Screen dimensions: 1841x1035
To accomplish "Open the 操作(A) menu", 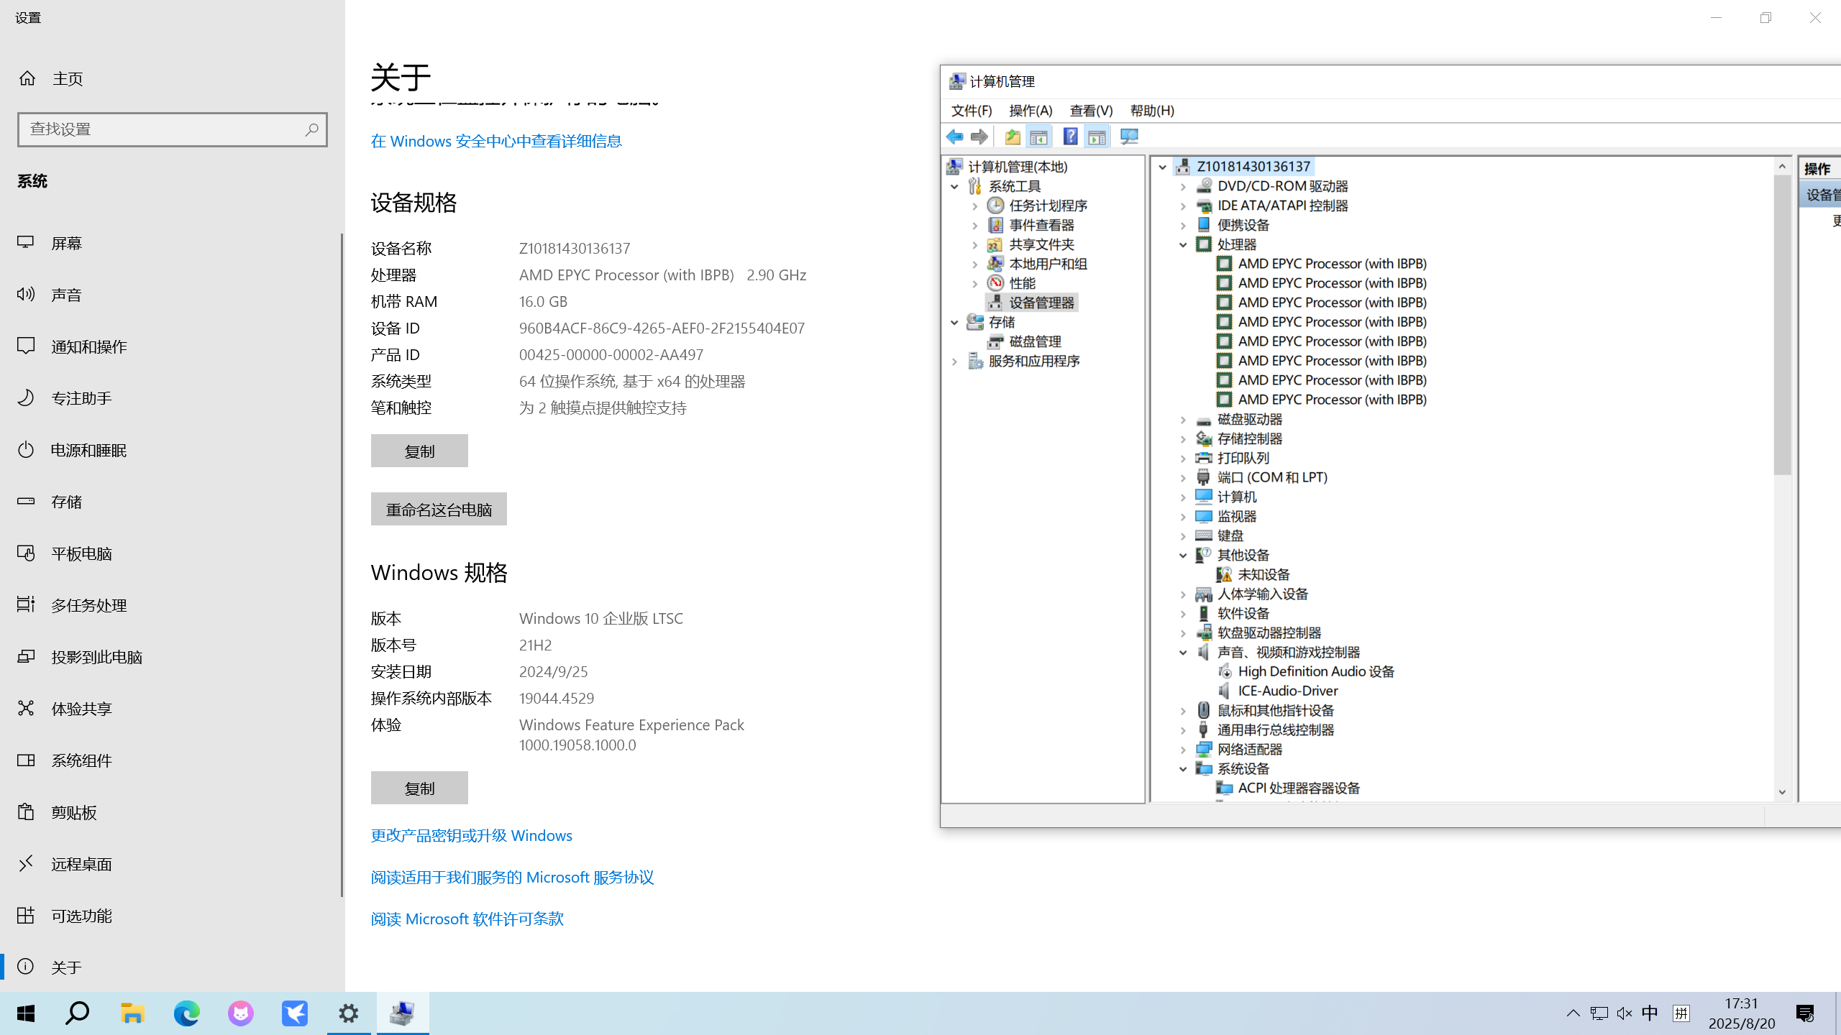I will point(1030,111).
